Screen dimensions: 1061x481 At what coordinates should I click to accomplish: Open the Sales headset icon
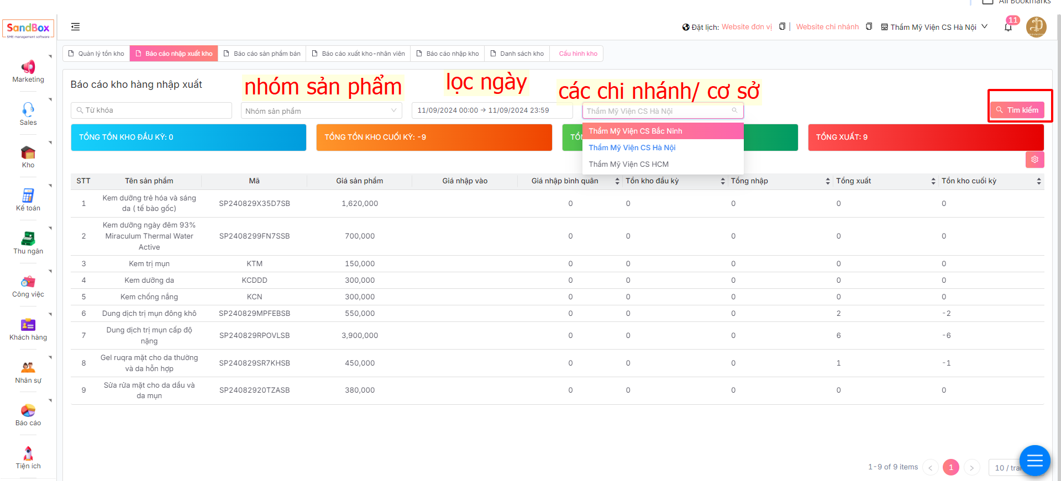coord(28,109)
